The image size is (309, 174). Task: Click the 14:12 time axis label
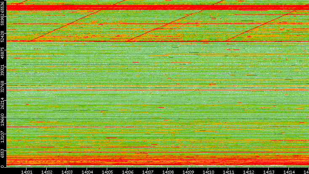(248, 172)
